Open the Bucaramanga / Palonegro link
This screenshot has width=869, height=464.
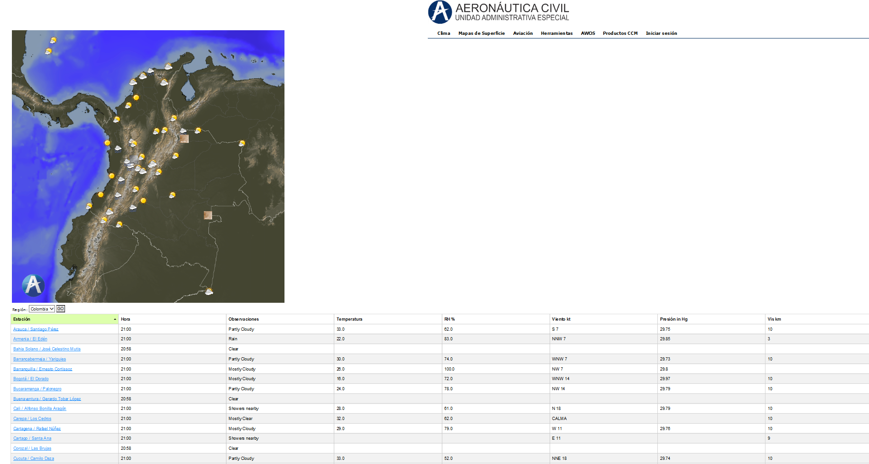click(37, 389)
